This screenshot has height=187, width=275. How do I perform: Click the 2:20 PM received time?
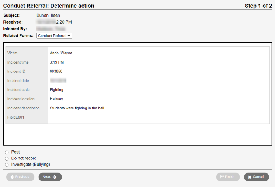point(64,22)
